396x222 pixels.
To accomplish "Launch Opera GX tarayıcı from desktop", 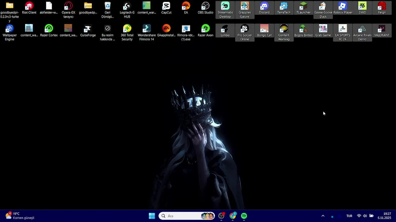I will [x=68, y=10].
